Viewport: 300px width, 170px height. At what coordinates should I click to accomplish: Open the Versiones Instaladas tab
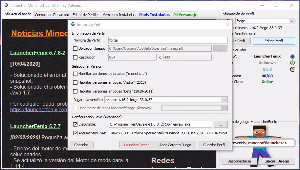pos(119,15)
